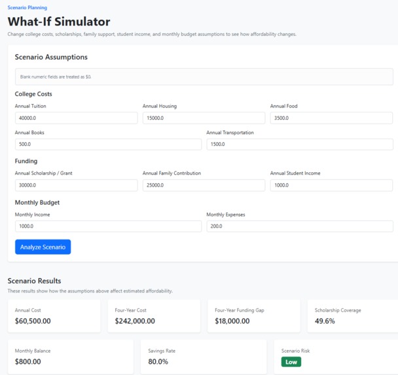The width and height of the screenshot is (398, 375).
Task: Click the Monthly Balance card title
Action: pyautogui.click(x=33, y=351)
